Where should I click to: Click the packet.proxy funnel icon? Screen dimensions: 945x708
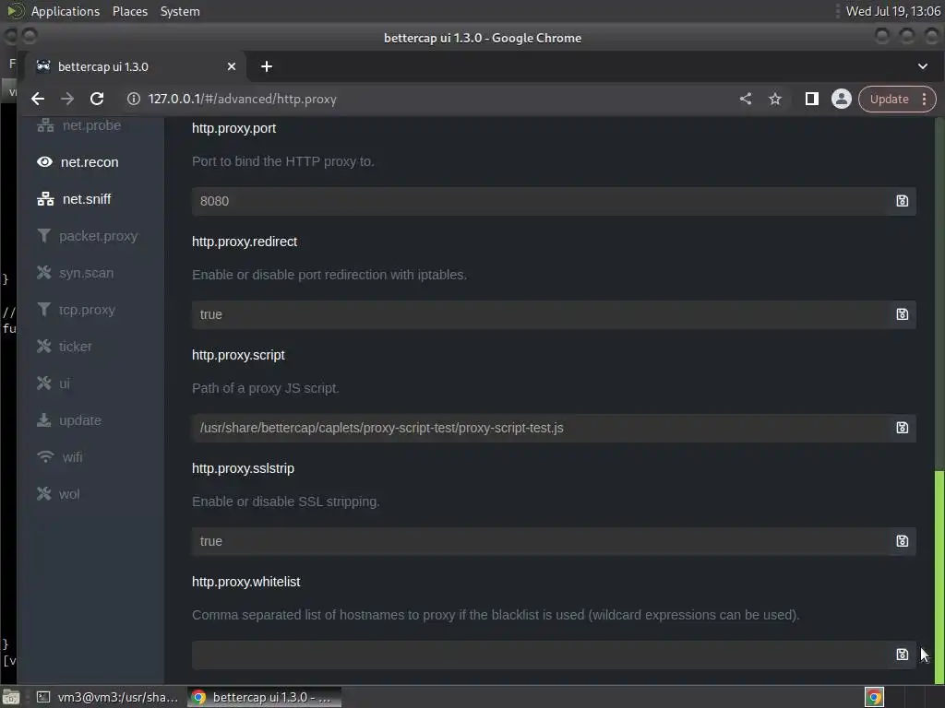[x=43, y=235]
